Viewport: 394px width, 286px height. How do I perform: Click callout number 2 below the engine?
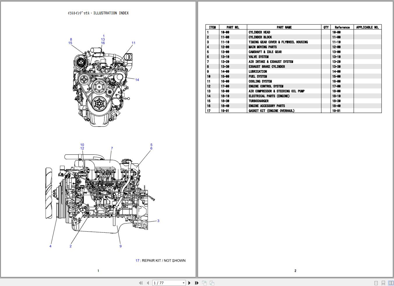pos(70,246)
